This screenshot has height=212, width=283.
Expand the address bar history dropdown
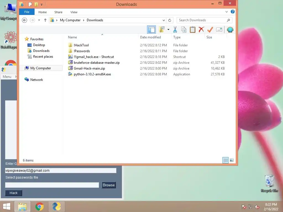[x=164, y=20]
